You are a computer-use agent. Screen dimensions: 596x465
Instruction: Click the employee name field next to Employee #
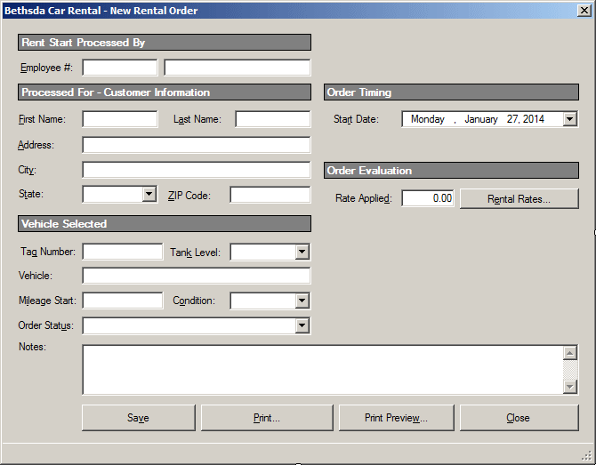(238, 68)
